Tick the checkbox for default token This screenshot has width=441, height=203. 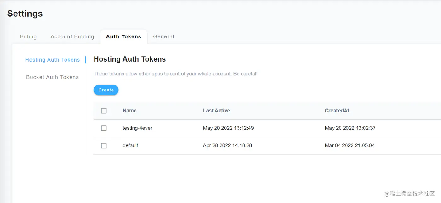(104, 145)
